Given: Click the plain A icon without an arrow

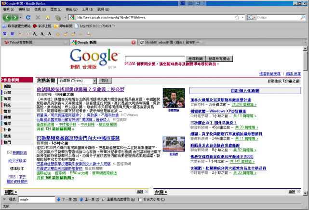Looking at the screenshot, I should tap(50, 34).
